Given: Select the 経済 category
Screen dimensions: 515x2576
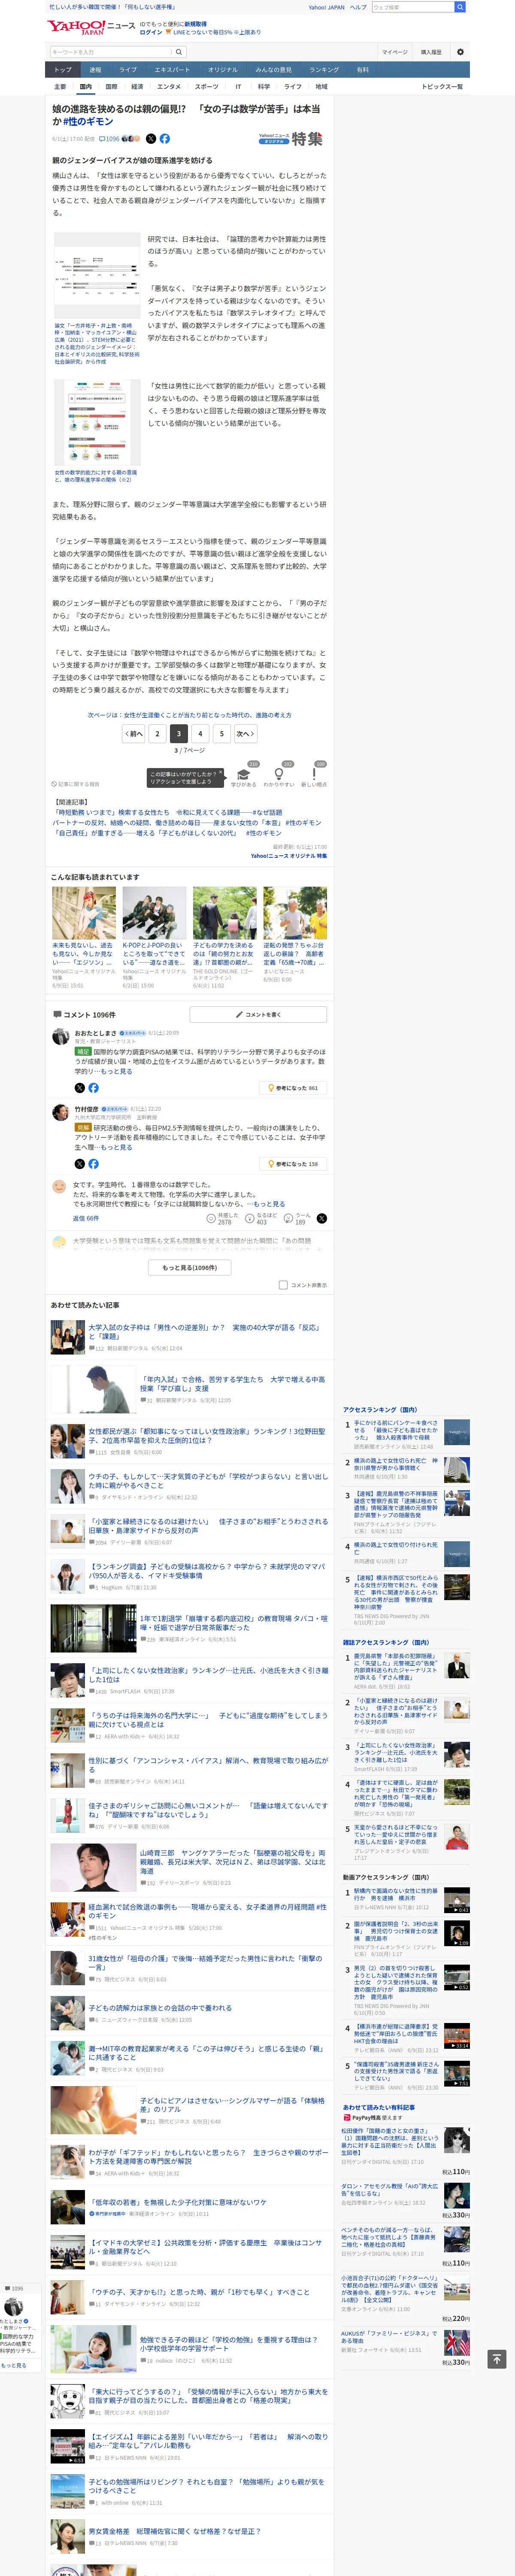Looking at the screenshot, I should pos(137,87).
